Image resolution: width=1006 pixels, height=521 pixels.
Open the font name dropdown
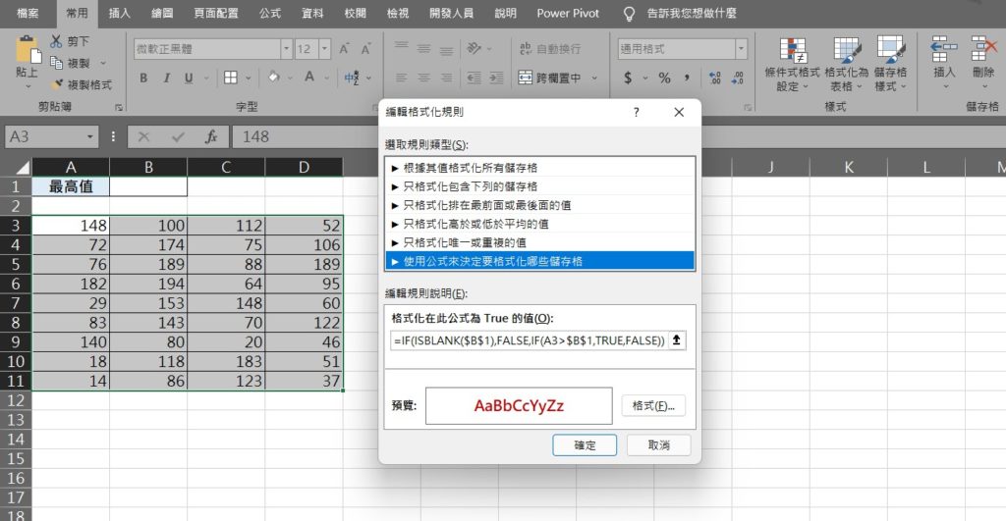(x=286, y=48)
